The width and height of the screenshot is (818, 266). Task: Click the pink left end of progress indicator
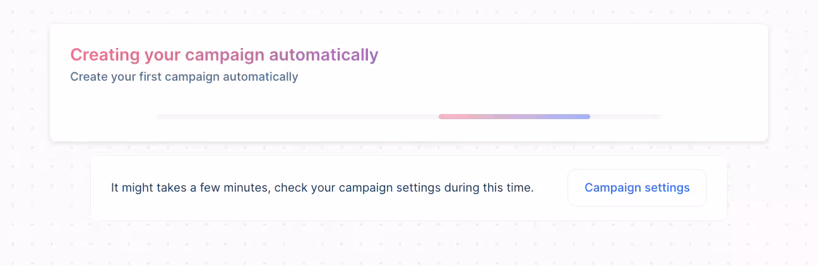pos(444,117)
